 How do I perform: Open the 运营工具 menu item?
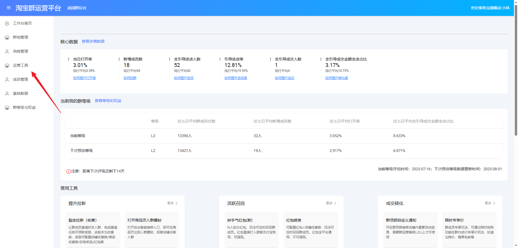[21, 65]
